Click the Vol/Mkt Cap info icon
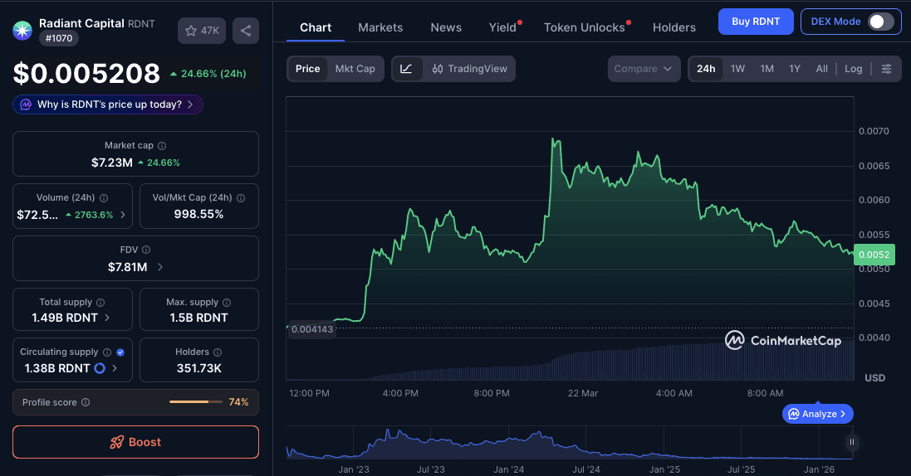Screen dimensions: 911x476 click(241, 198)
